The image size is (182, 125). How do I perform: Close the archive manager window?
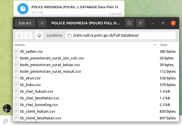tap(173, 23)
